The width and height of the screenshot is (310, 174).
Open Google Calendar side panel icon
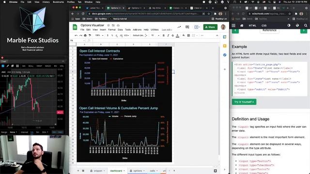click(225, 37)
